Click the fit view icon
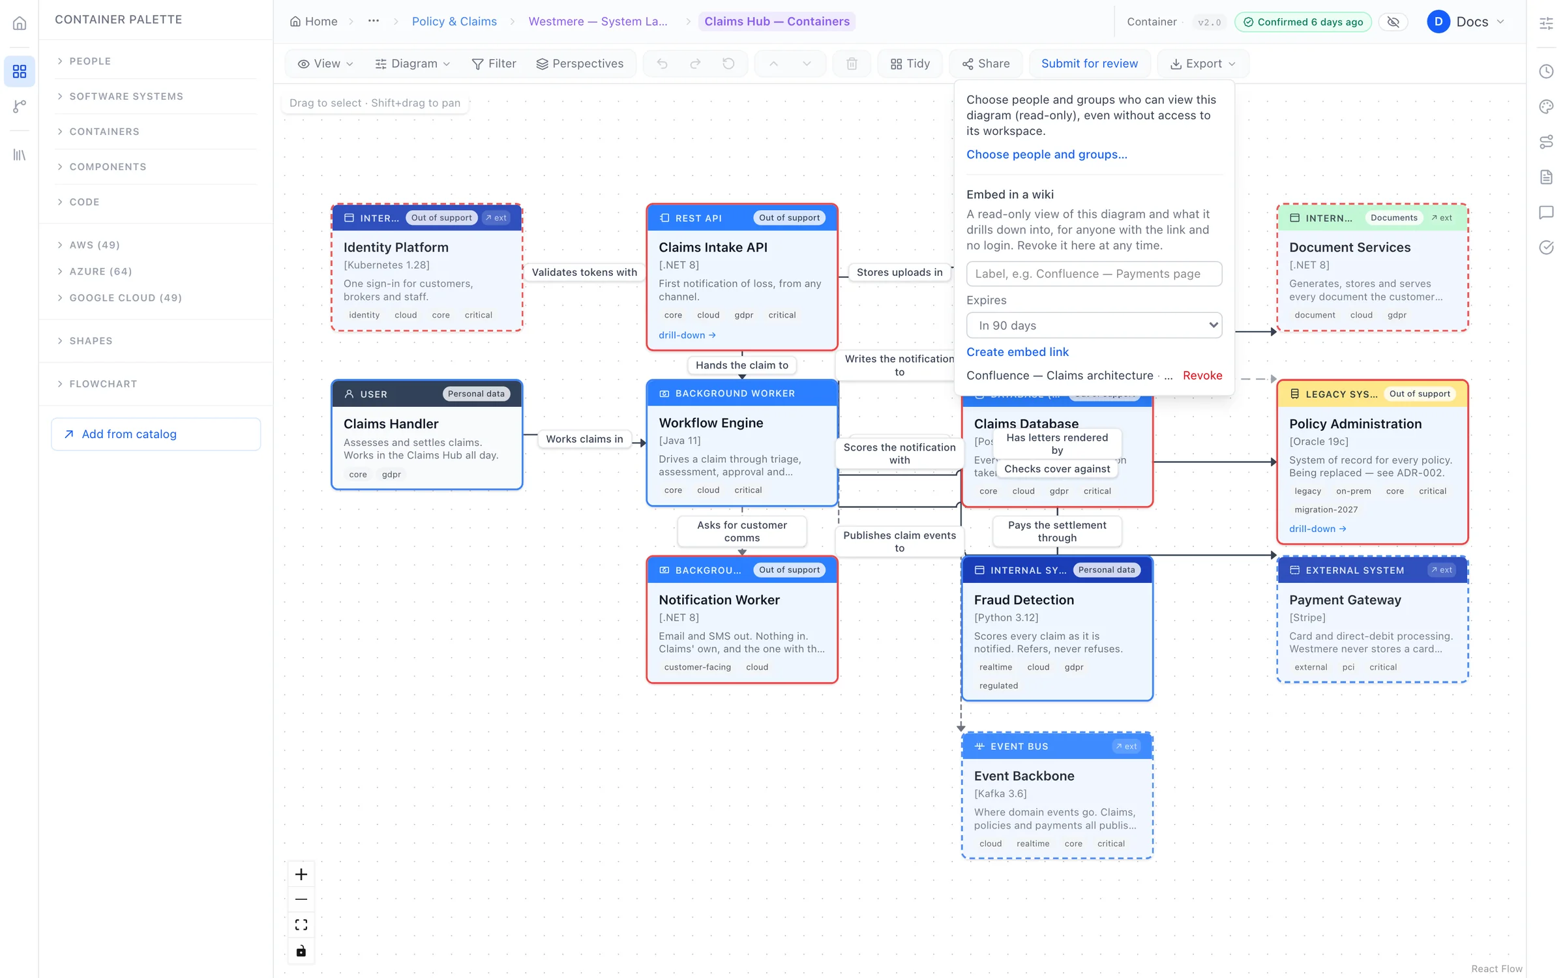Screen dimensions: 1565x978 [x=301, y=925]
